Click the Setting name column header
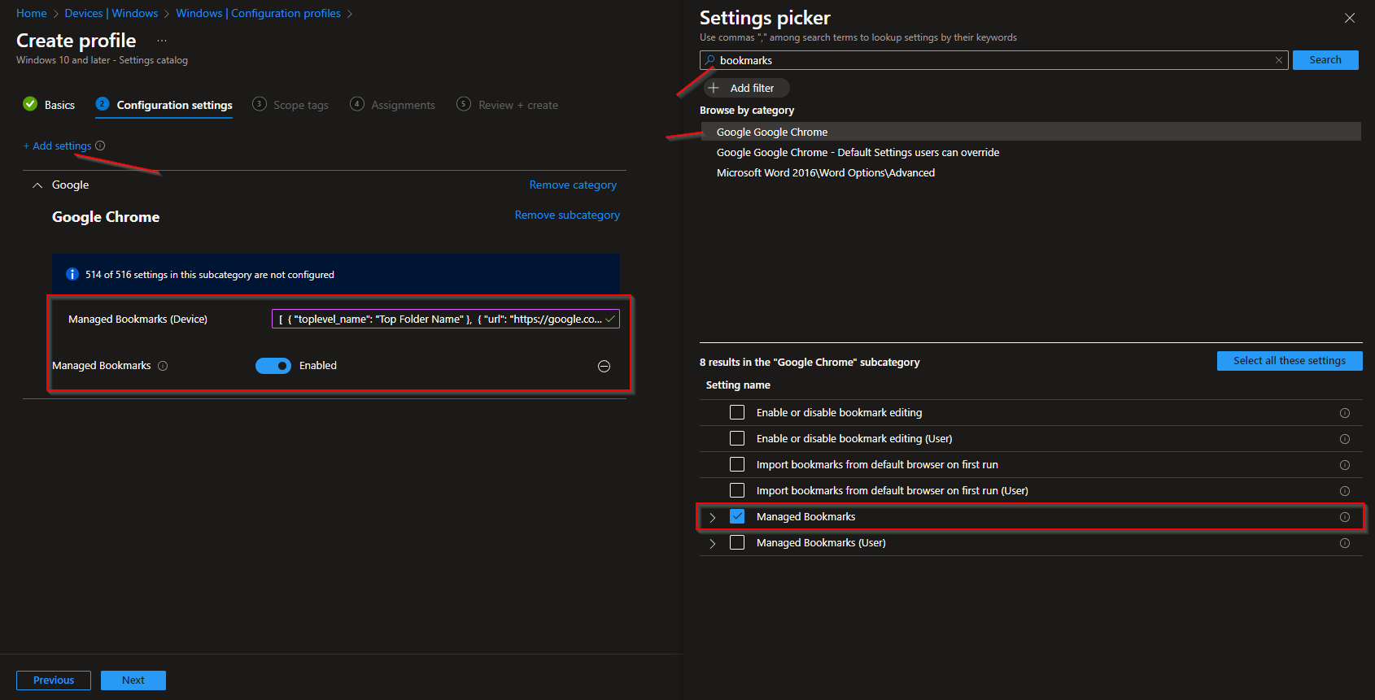Viewport: 1375px width, 700px height. (738, 385)
